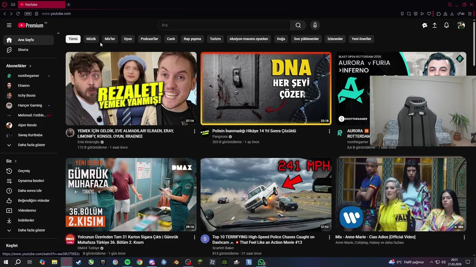This screenshot has height=267, width=476.
Task: Select the Oyun filter chip
Action: pyautogui.click(x=128, y=39)
